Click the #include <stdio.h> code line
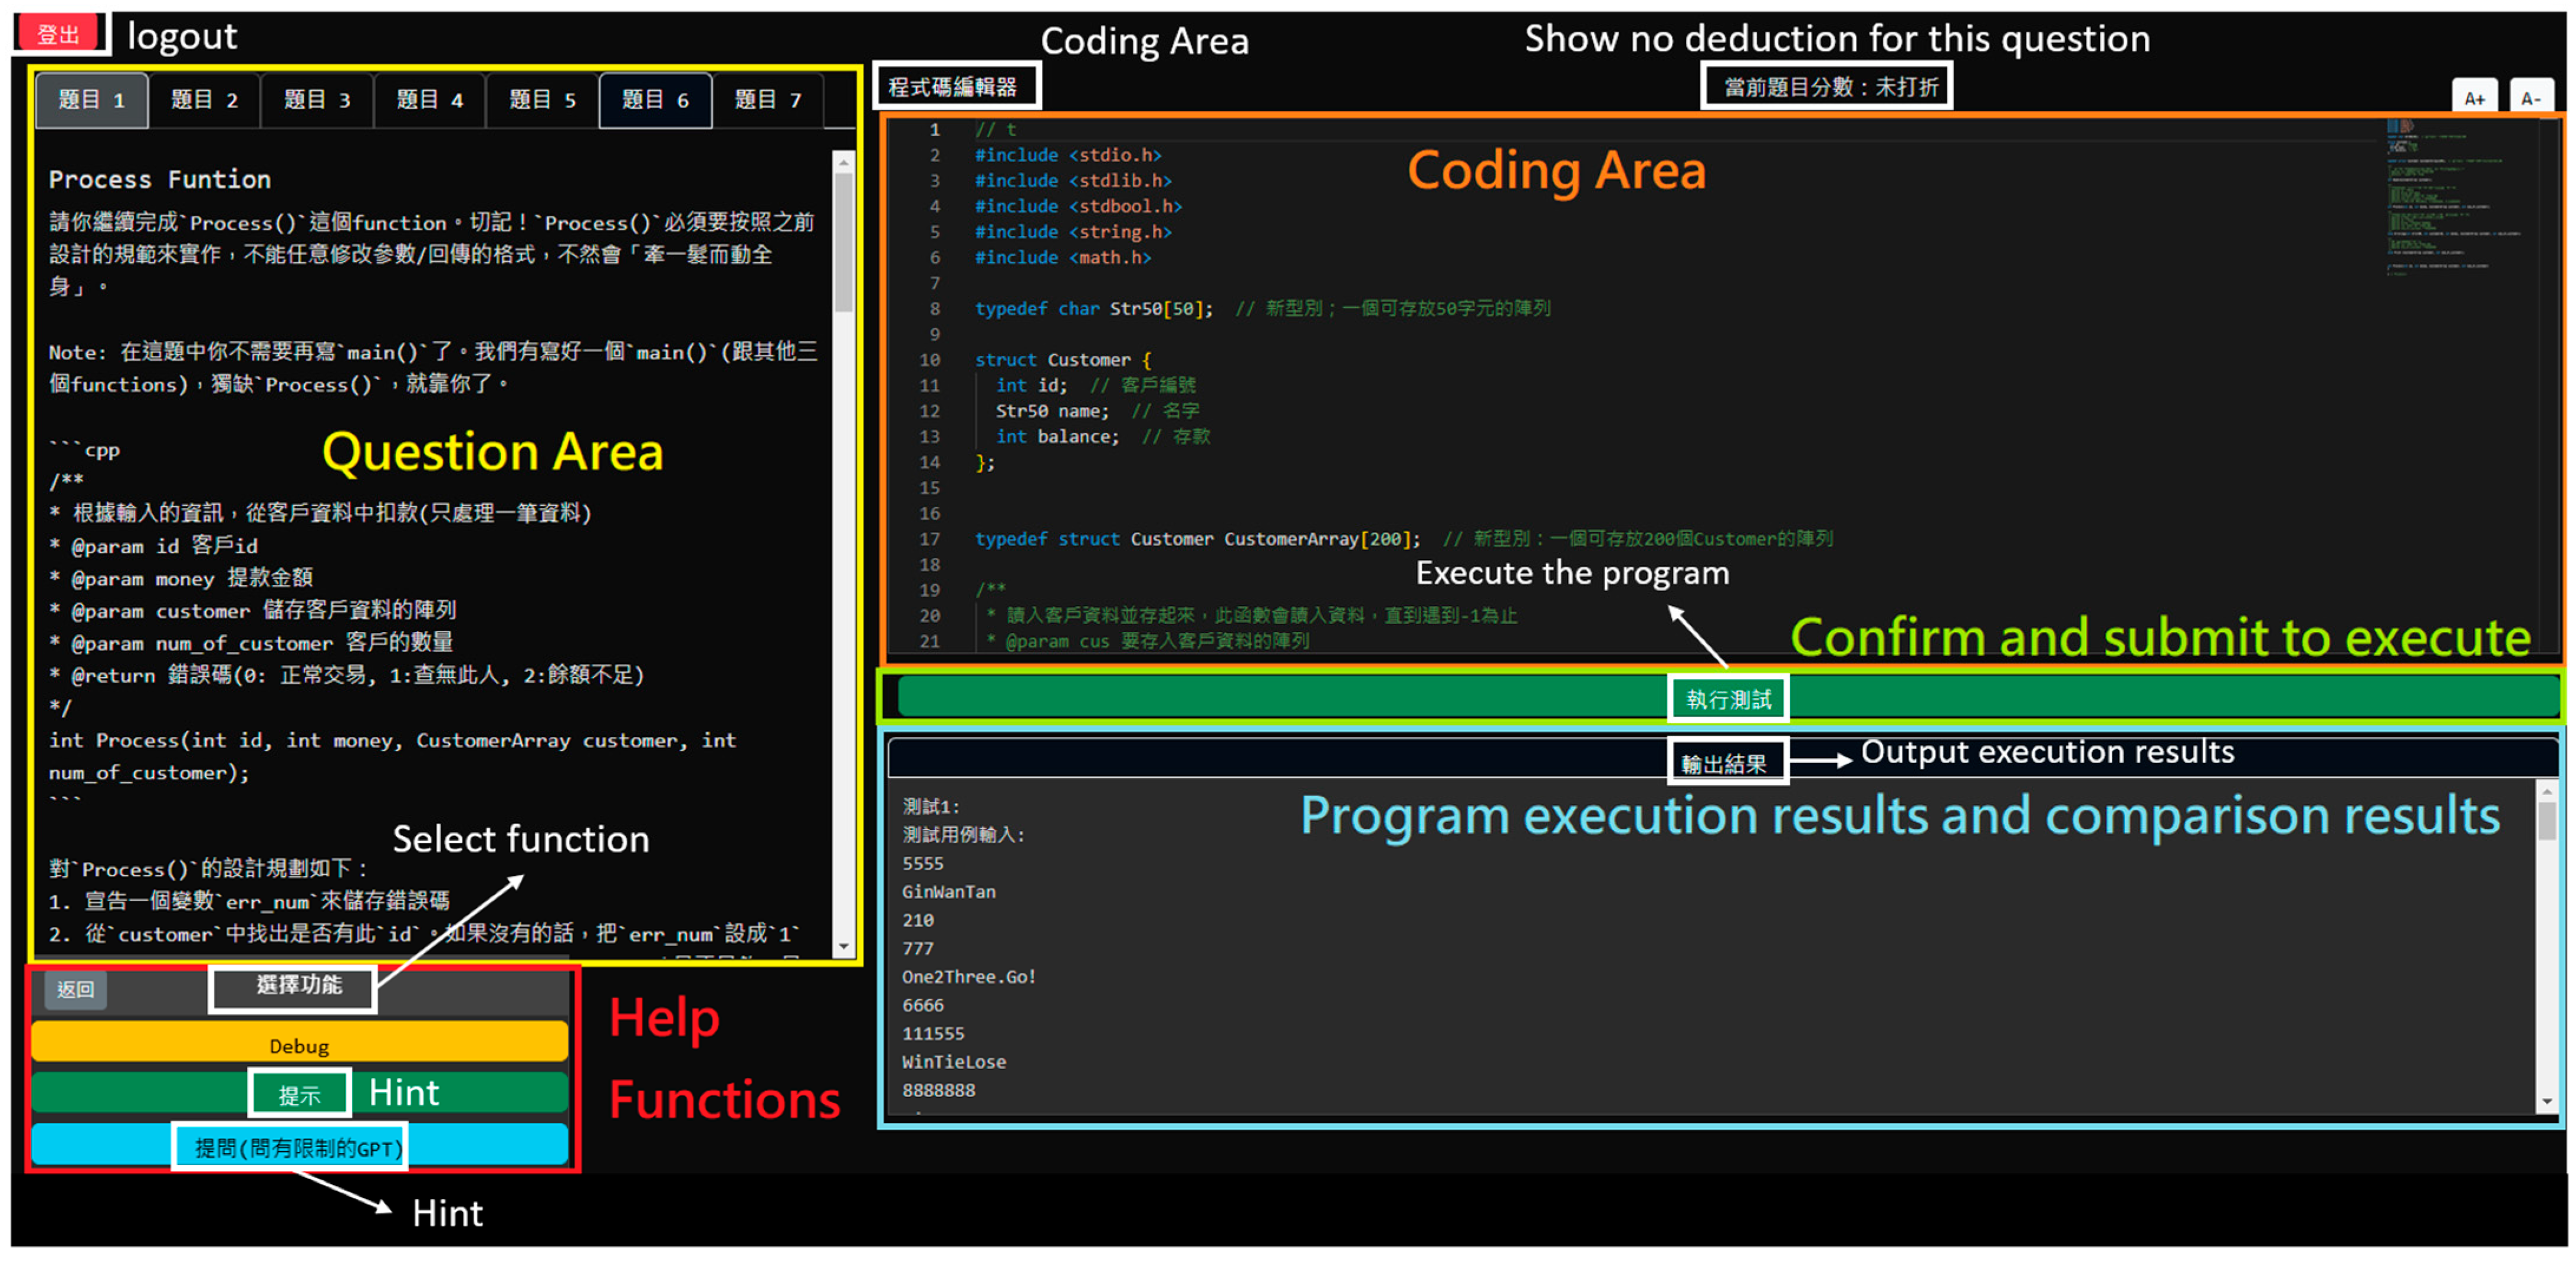2576x1261 pixels. (x=1068, y=155)
